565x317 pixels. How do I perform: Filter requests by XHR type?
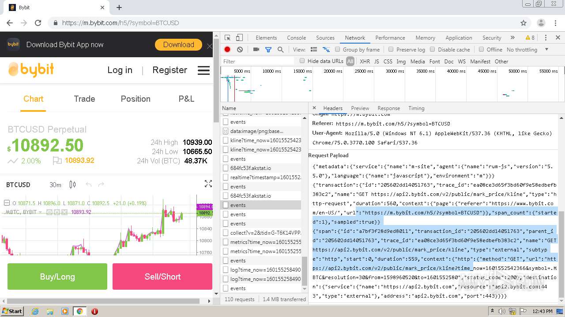coord(365,62)
